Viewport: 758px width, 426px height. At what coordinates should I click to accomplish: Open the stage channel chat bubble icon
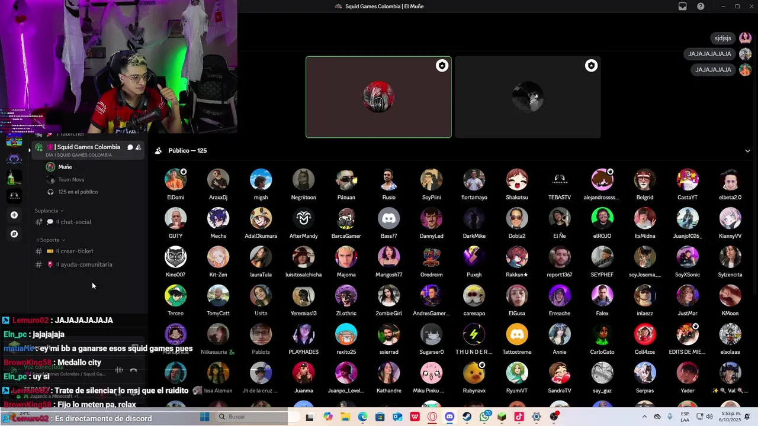coord(130,147)
